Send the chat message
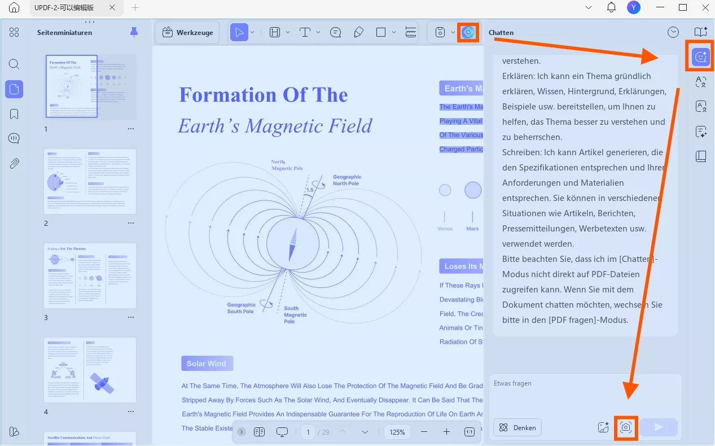Image resolution: width=715 pixels, height=446 pixels. (659, 427)
